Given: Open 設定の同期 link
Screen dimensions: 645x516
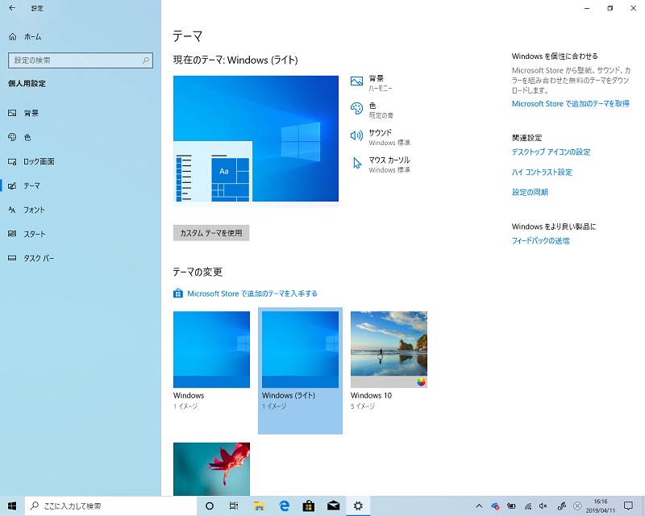Looking at the screenshot, I should (x=530, y=192).
